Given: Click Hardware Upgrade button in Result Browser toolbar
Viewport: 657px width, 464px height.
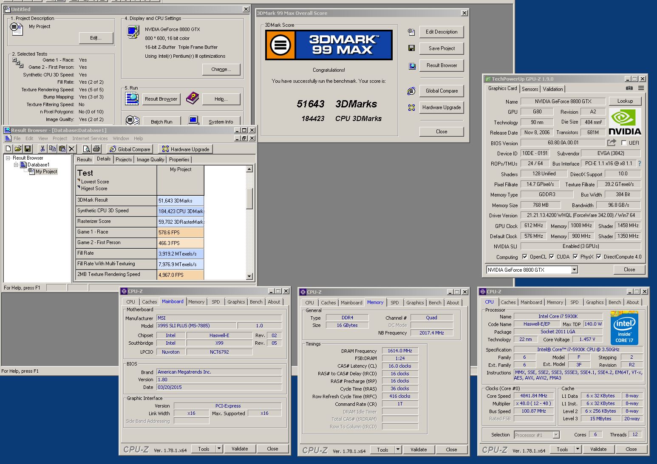Looking at the screenshot, I should [x=185, y=149].
